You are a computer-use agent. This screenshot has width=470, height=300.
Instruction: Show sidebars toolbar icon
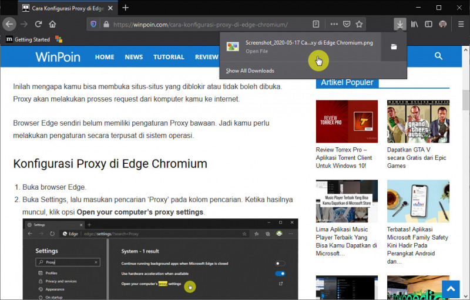pos(429,24)
